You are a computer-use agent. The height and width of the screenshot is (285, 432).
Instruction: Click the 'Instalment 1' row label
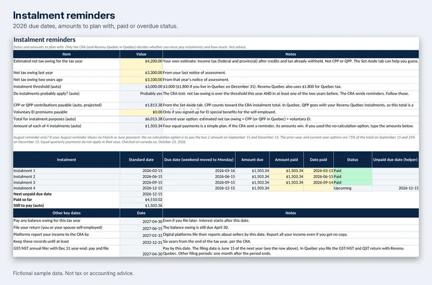coord(24,171)
